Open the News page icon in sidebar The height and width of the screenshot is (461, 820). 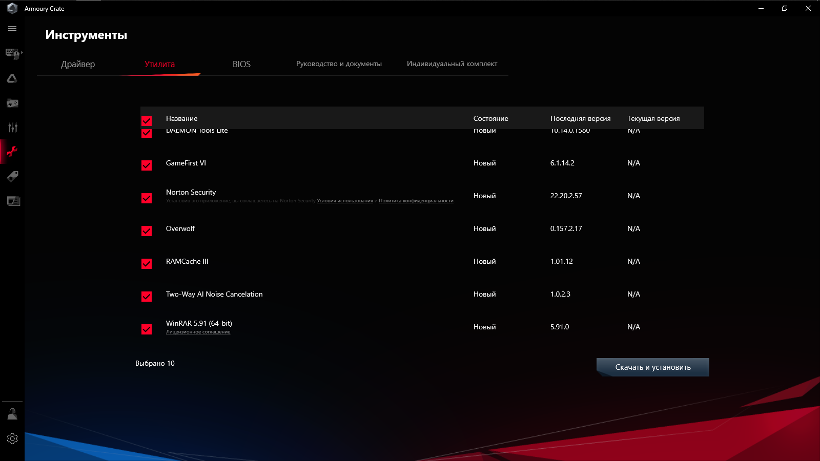tap(12, 201)
